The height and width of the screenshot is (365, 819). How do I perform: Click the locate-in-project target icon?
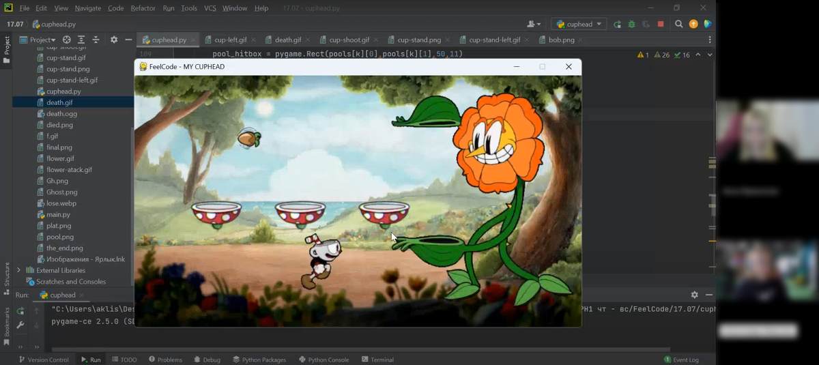pos(66,40)
